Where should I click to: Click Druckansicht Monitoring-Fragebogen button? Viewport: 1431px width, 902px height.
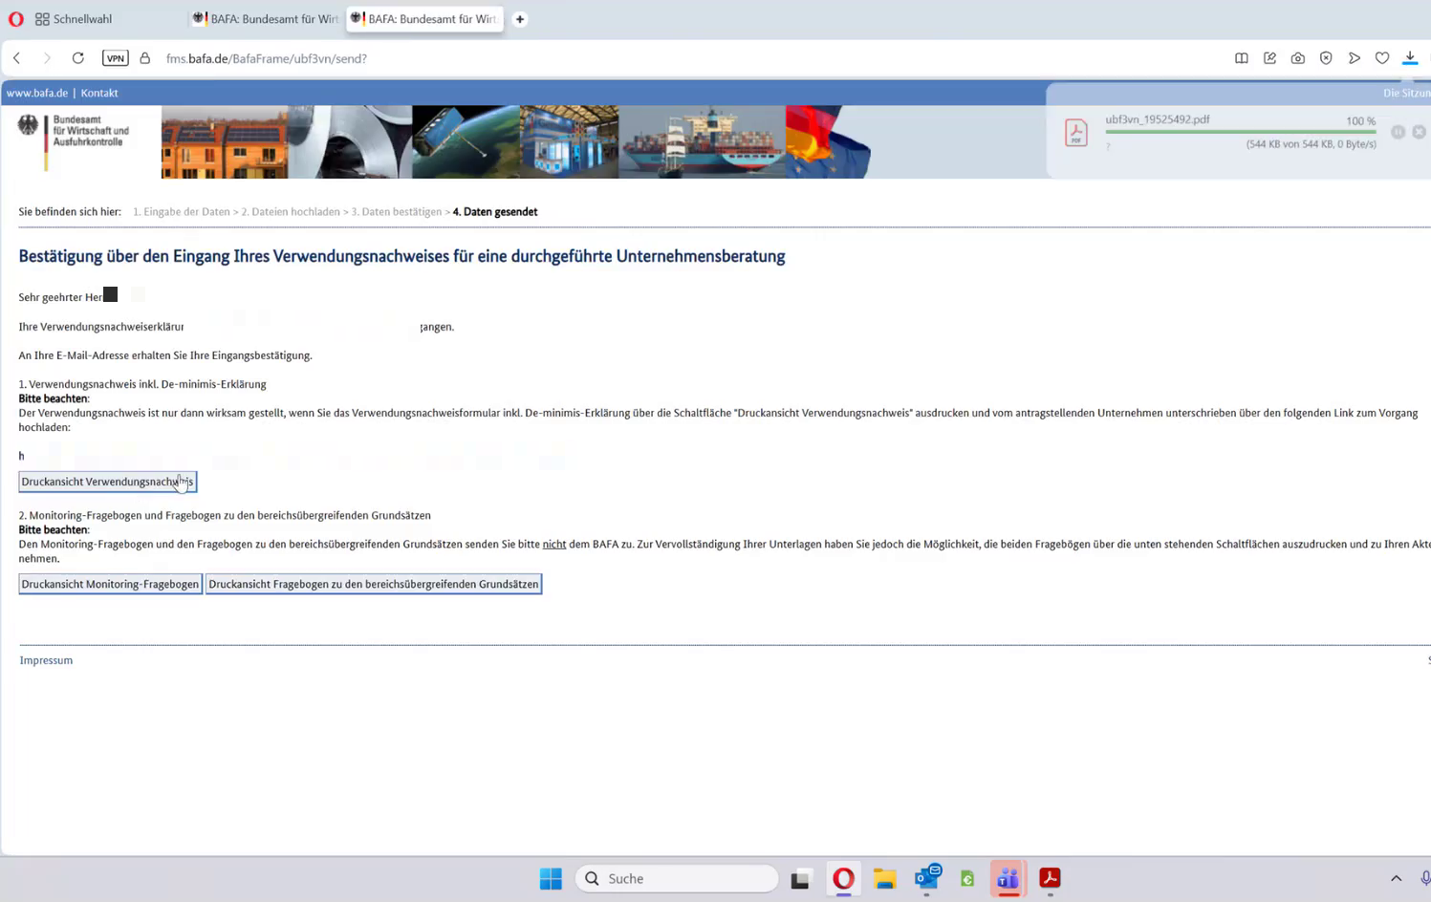coord(110,584)
